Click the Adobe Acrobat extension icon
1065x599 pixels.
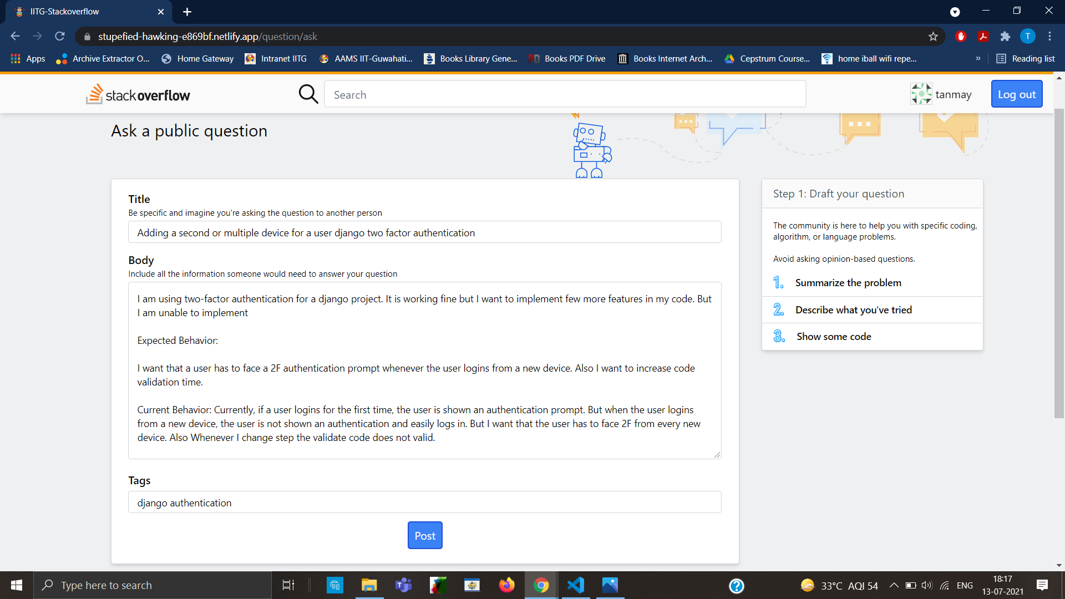[983, 37]
